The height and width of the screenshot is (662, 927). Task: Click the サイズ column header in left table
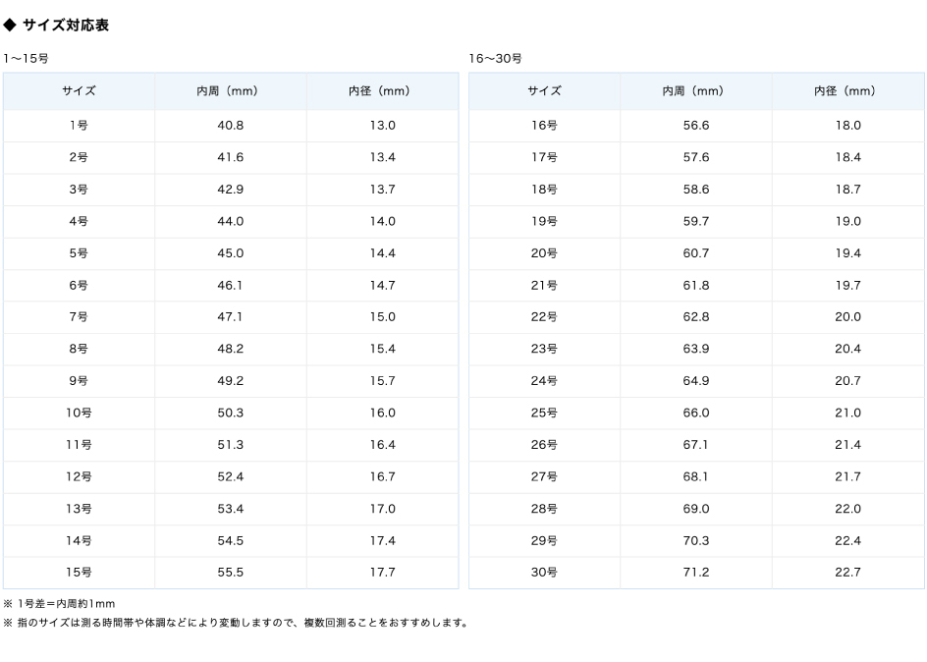[x=78, y=90]
